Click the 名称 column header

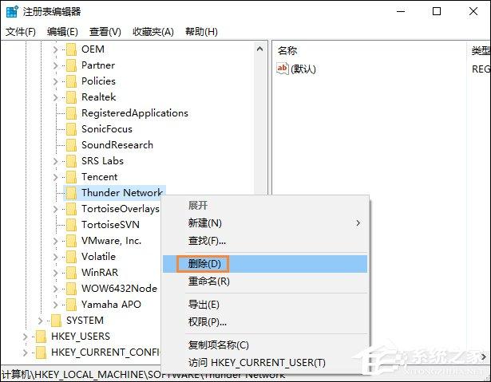click(x=287, y=50)
